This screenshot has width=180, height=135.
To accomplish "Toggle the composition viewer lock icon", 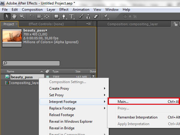I will click(175, 24).
